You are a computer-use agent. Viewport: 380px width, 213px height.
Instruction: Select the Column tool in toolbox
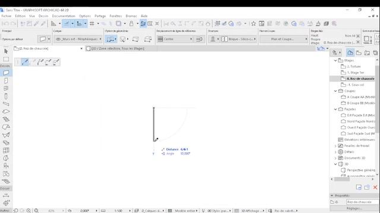coord(6,96)
